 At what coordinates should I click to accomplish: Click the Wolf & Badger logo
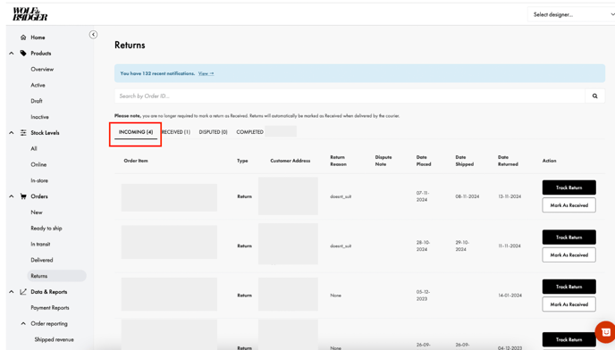point(30,14)
